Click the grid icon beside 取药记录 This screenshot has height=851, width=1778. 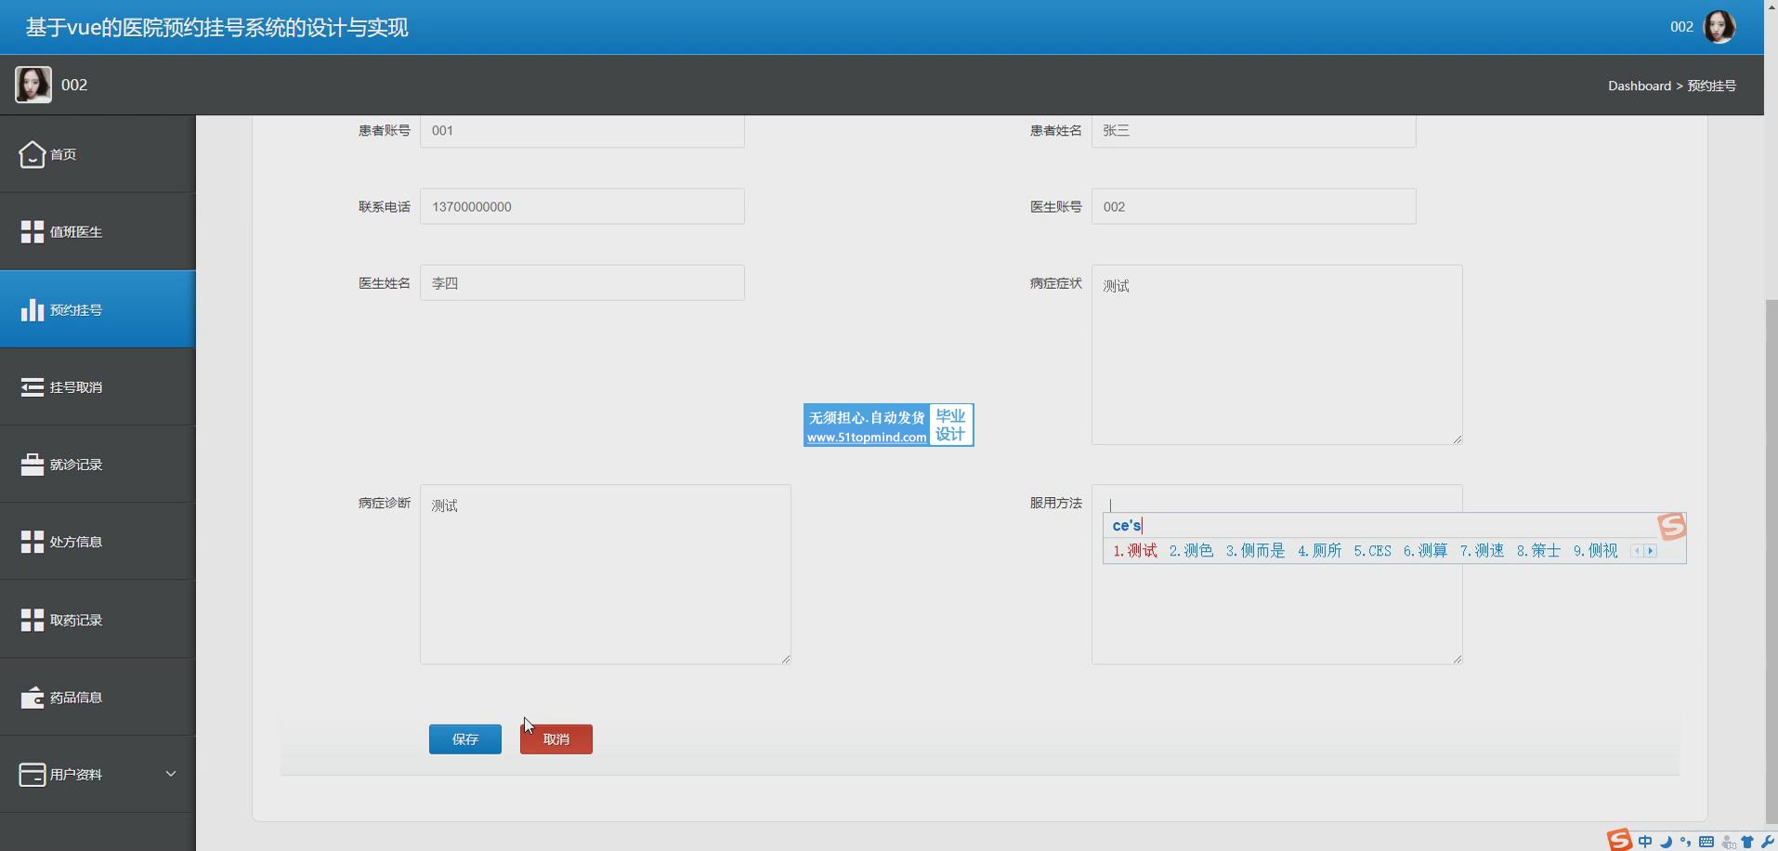pyautogui.click(x=33, y=620)
